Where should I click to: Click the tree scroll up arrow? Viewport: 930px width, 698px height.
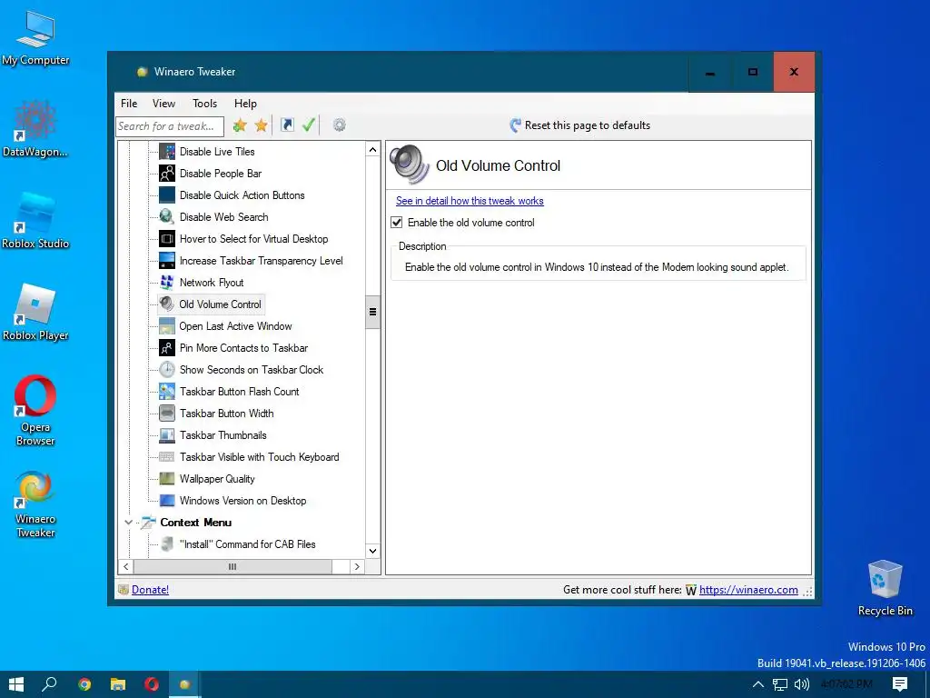pyautogui.click(x=372, y=150)
